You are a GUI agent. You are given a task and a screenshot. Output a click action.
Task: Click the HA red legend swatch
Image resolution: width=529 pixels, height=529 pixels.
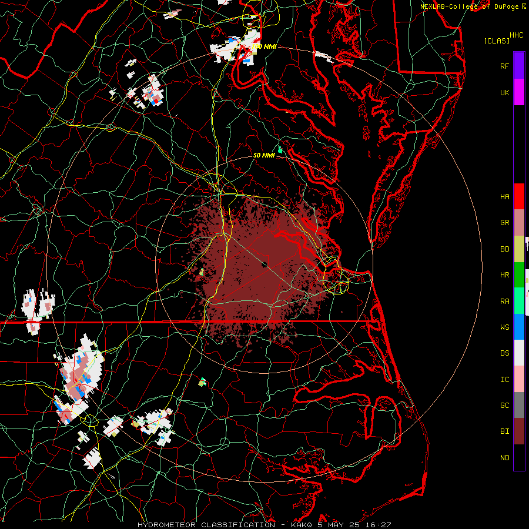[519, 196]
